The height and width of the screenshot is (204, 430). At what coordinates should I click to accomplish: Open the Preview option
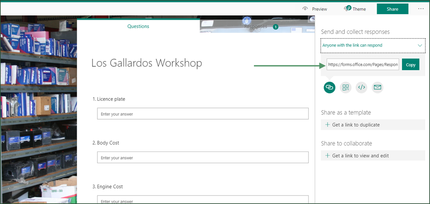(315, 9)
